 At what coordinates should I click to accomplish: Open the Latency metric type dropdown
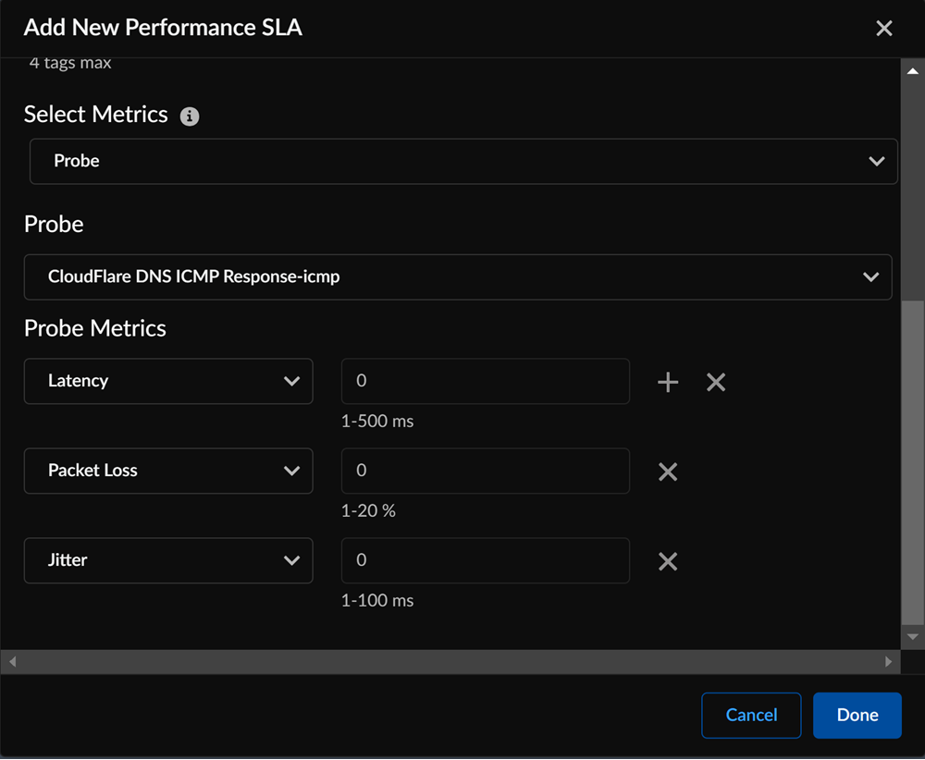pyautogui.click(x=168, y=381)
